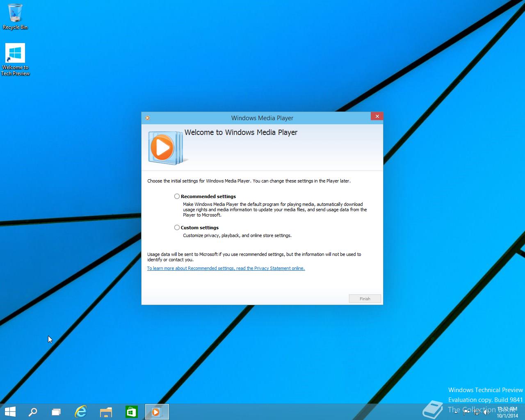Click the 'Make Windows Media Player the default' description
The height and width of the screenshot is (420, 525).
click(275, 210)
